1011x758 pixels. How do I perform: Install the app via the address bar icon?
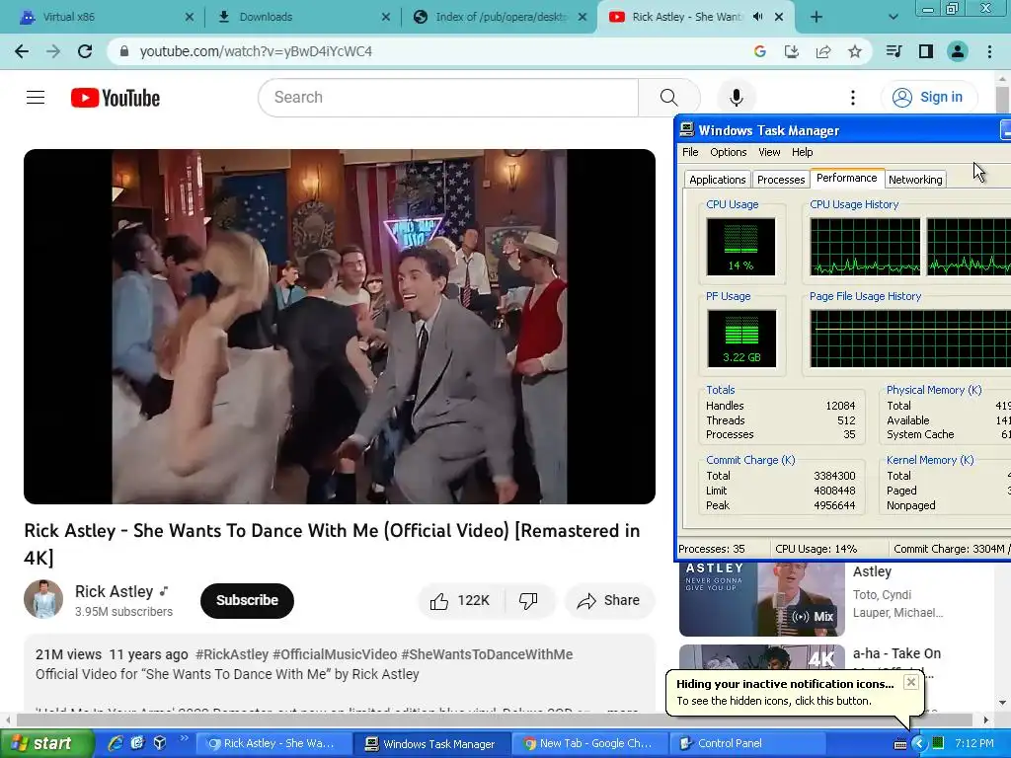[791, 51]
